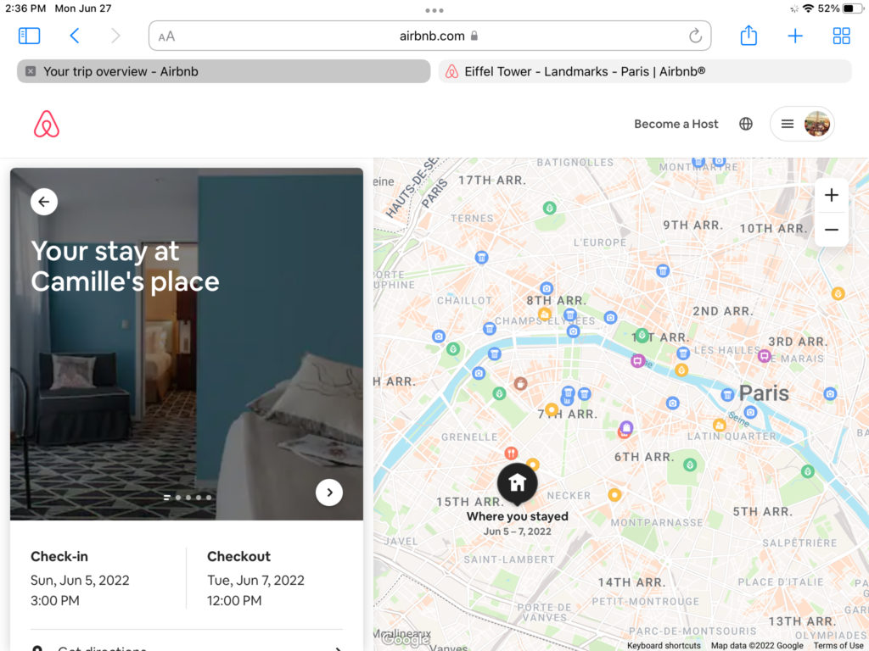This screenshot has width=869, height=651.
Task: Go back to the previous page in Safari
Action: (x=75, y=36)
